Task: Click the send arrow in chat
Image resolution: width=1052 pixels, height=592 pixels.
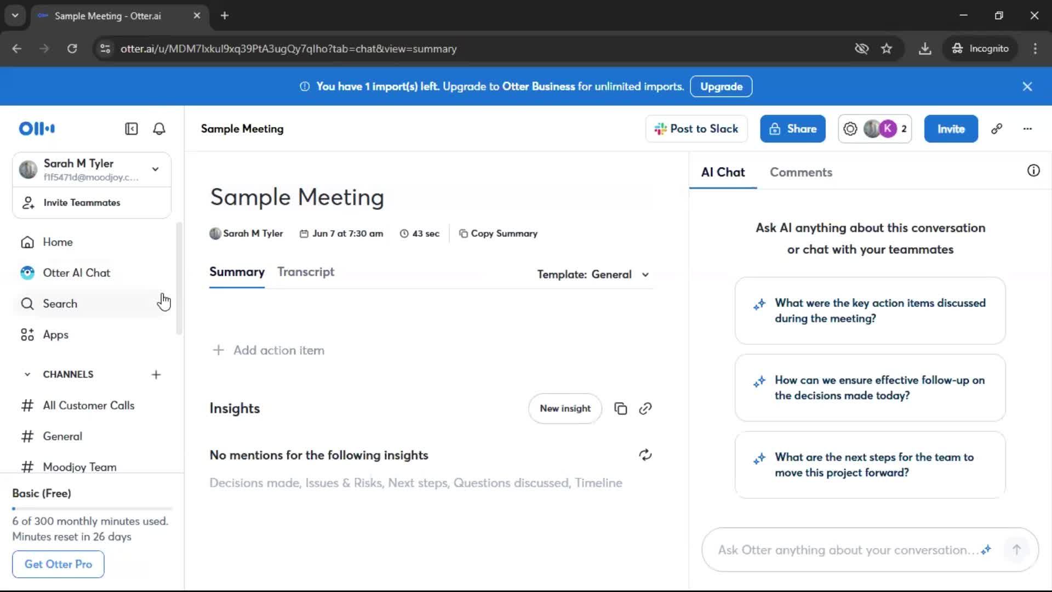Action: 1016,550
